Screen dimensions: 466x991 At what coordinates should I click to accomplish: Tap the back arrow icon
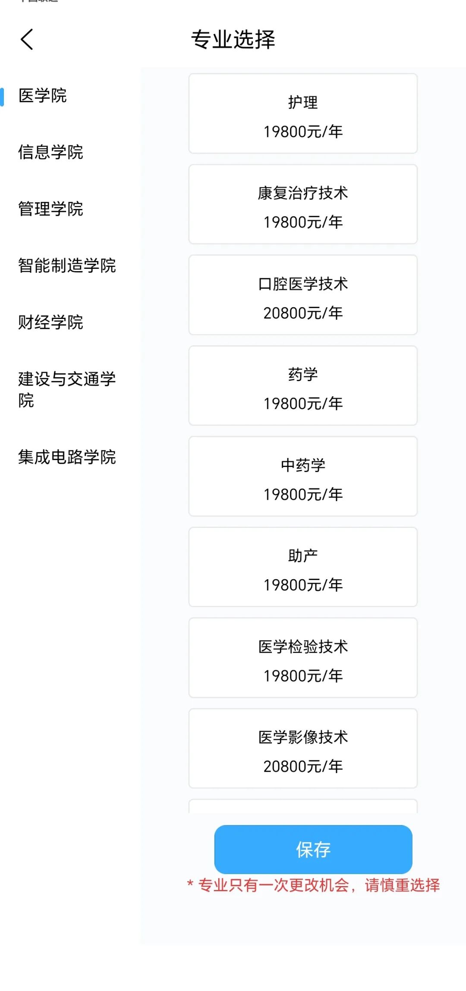coord(27,40)
